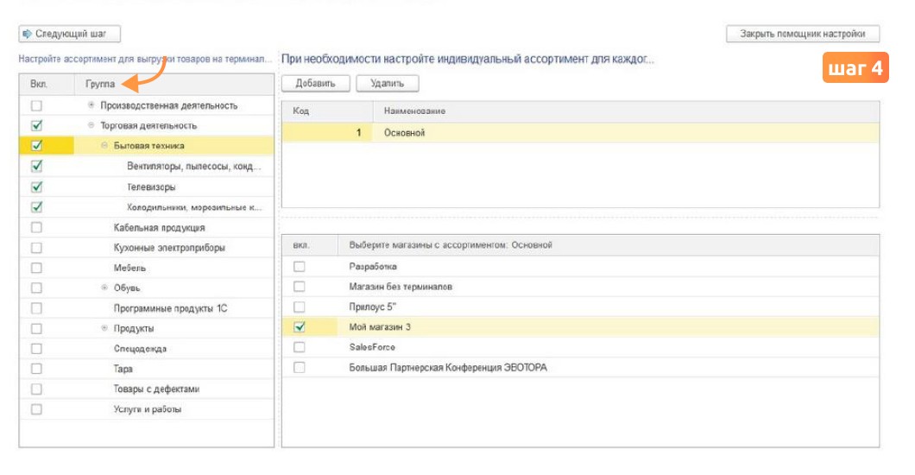Screen dimensions: 915x475
Task: Click the orange шаг 4 badge
Action: [x=855, y=67]
